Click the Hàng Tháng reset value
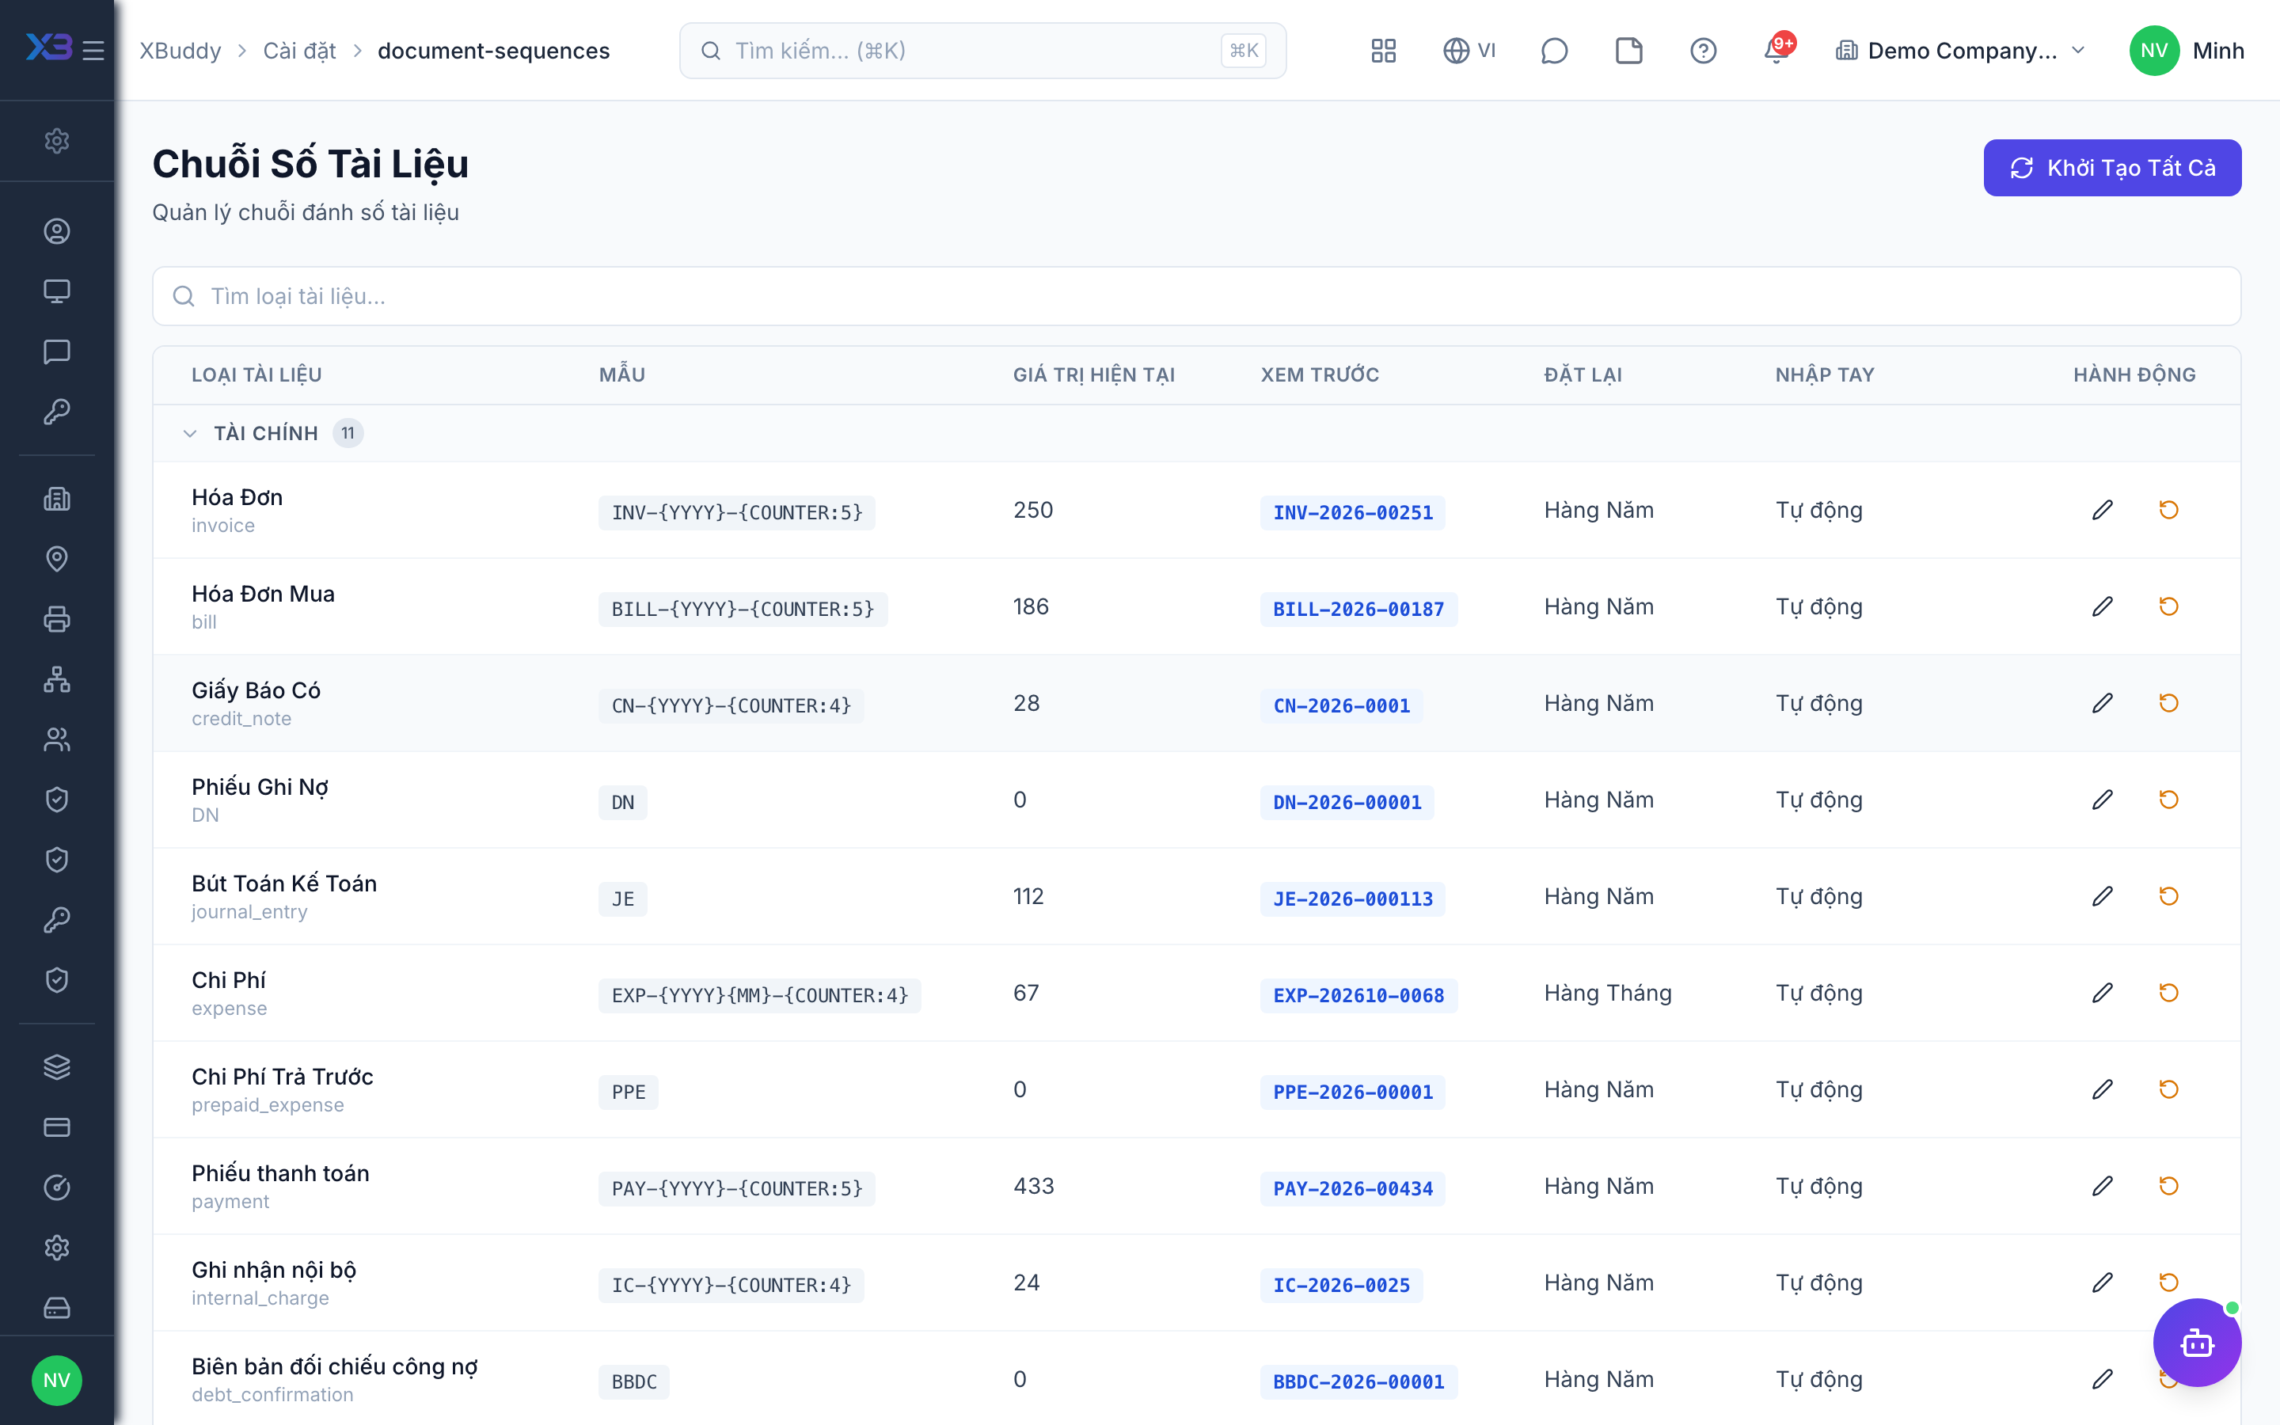Viewport: 2280px width, 1425px height. (1607, 993)
